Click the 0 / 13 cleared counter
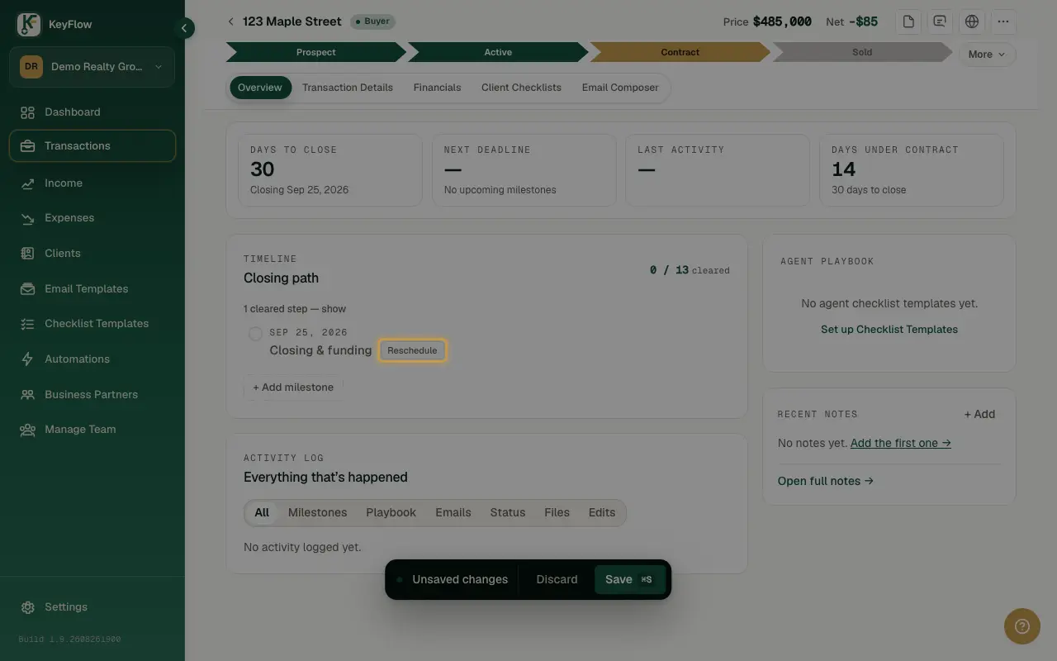1057x661 pixels. (690, 270)
